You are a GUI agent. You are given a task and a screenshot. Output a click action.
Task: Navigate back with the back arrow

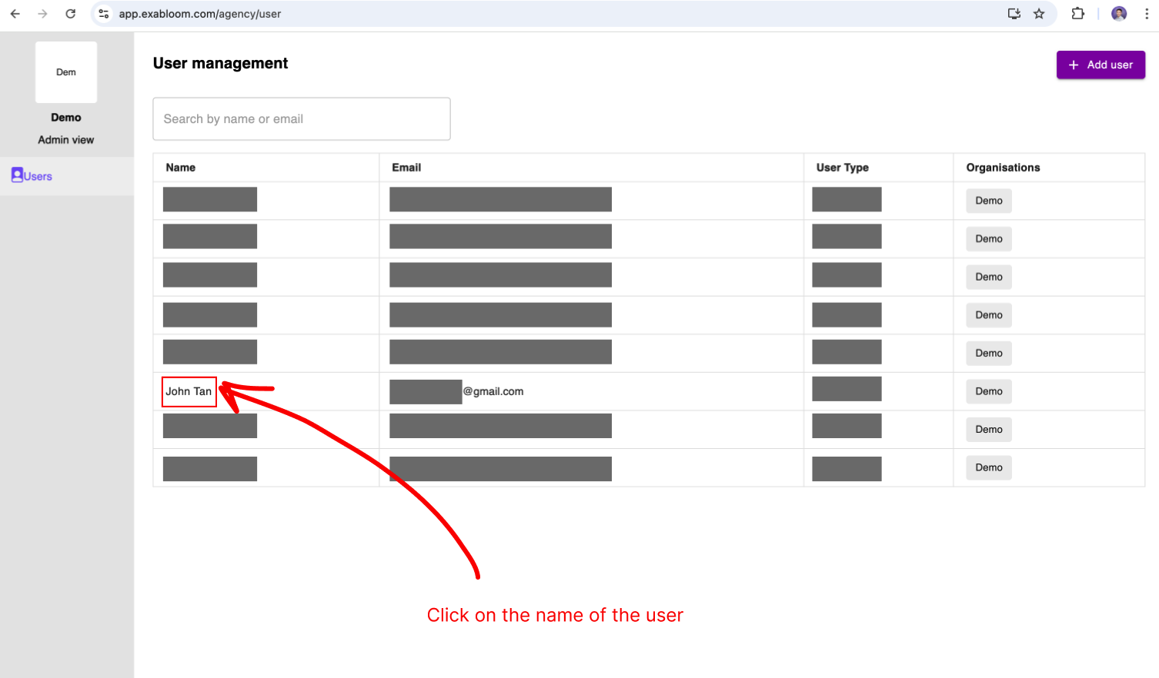tap(15, 13)
